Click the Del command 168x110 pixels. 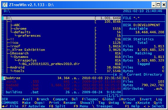tap(75, 99)
